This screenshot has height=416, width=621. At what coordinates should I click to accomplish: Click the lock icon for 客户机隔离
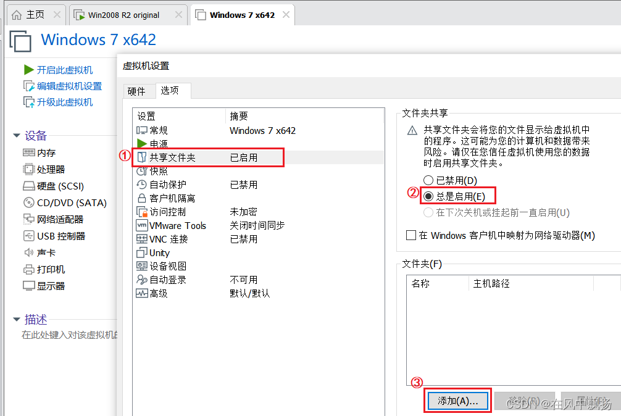click(141, 198)
